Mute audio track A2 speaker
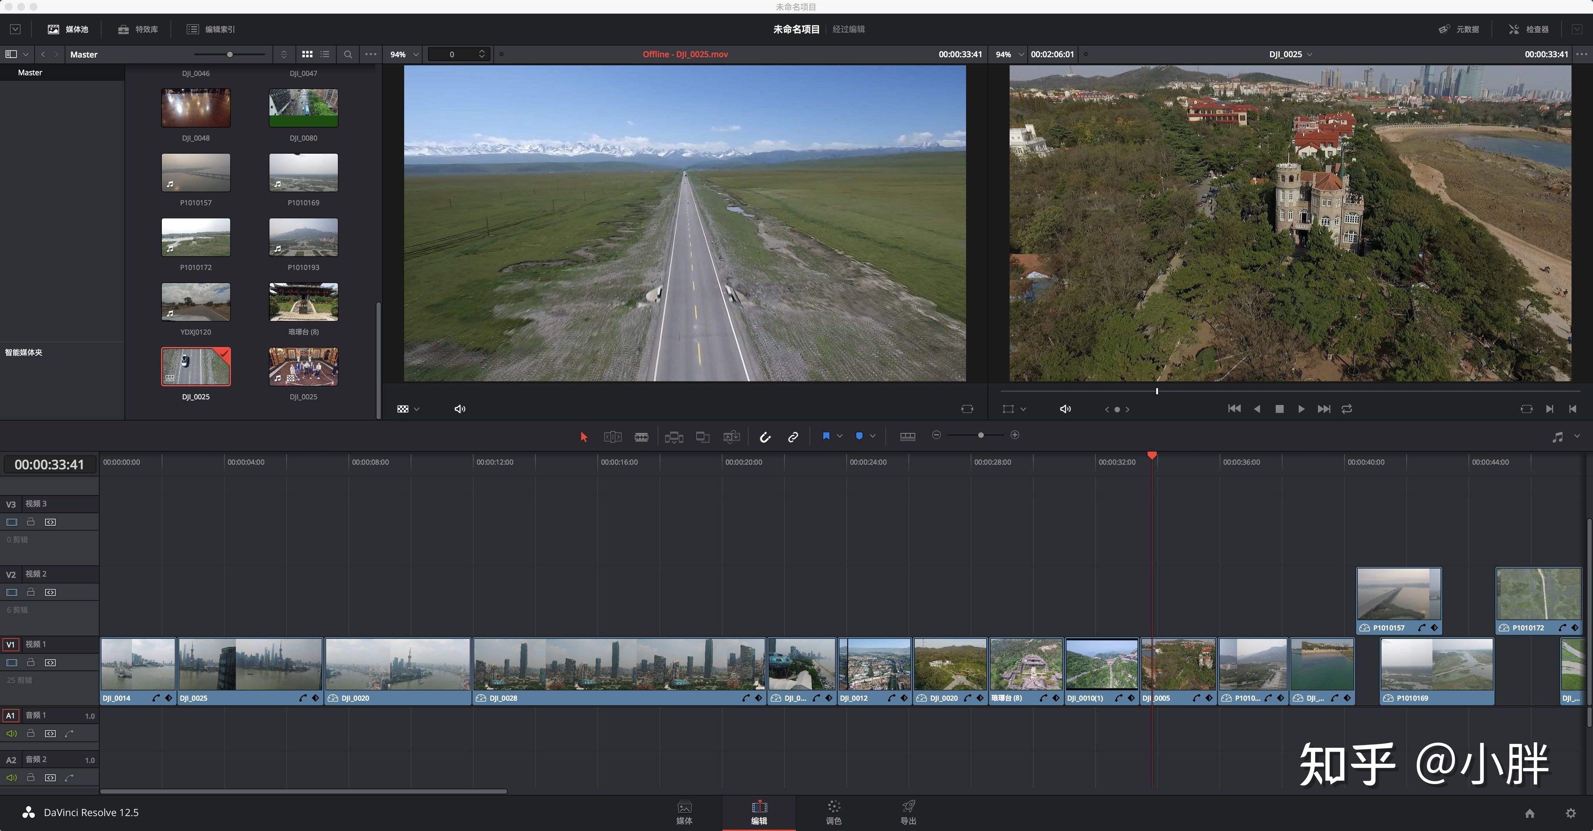The image size is (1593, 831). coord(11,778)
